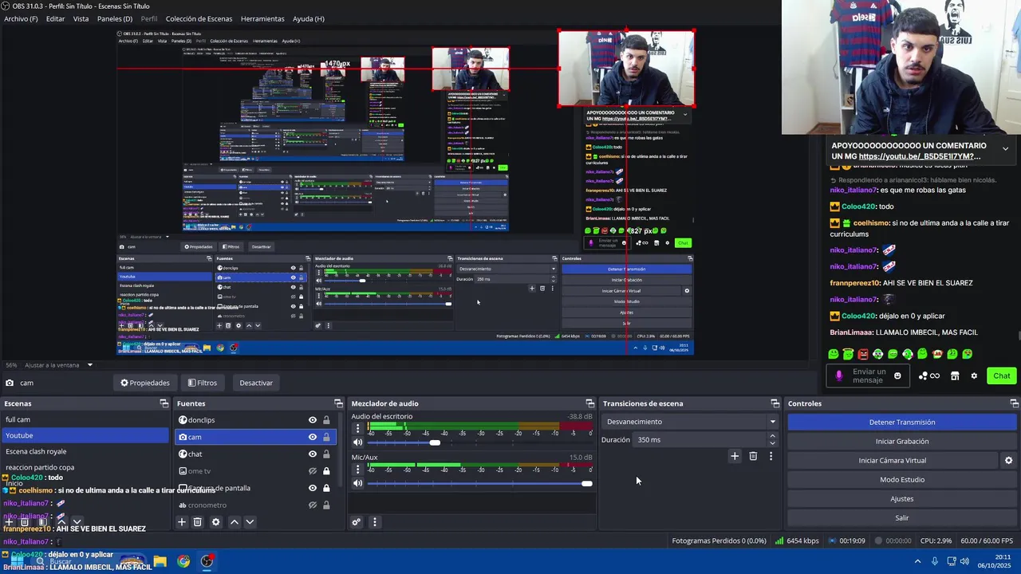The image size is (1021, 574).
Task: Open source properties gear in Fuentes toolbar
Action: pyautogui.click(x=215, y=522)
